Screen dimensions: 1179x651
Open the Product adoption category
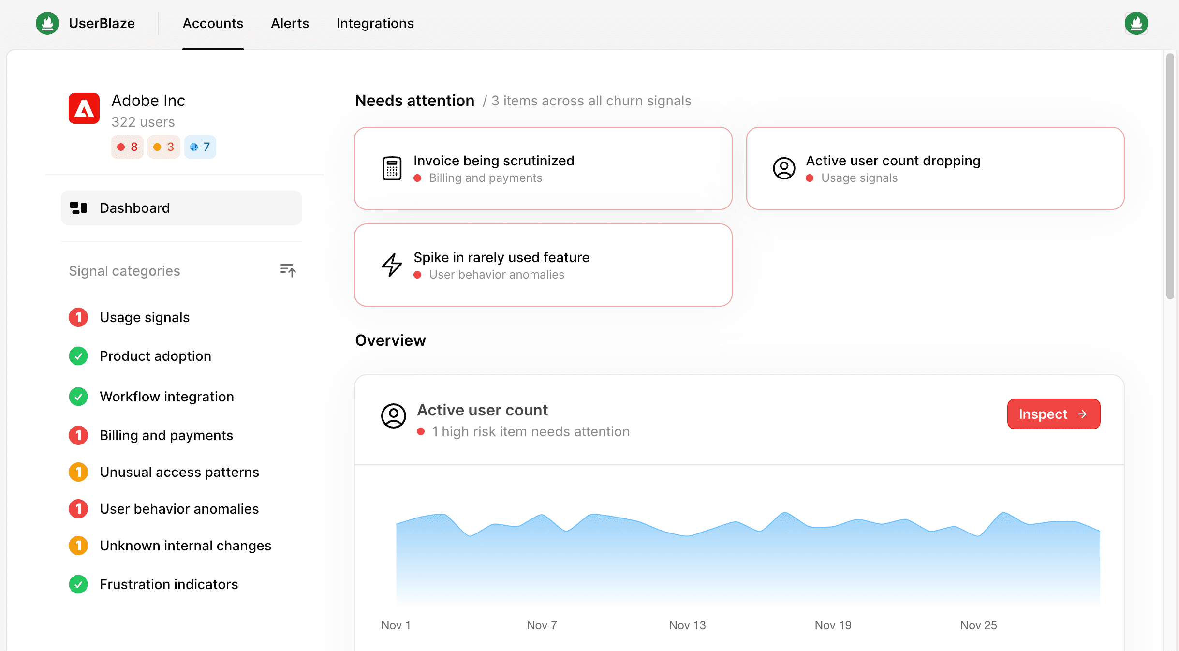(155, 356)
